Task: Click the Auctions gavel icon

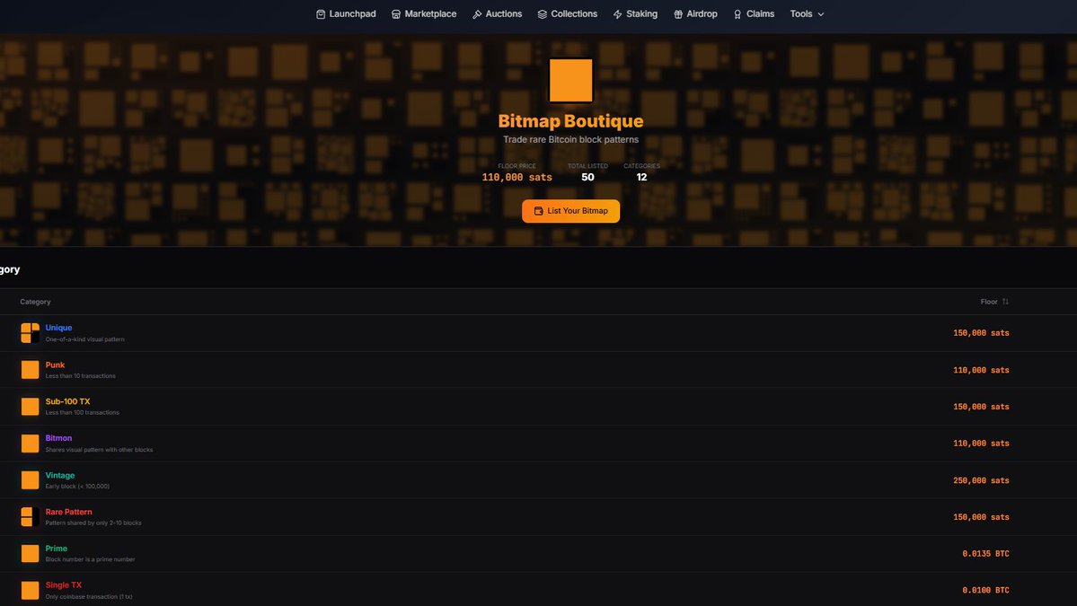Action: point(477,14)
